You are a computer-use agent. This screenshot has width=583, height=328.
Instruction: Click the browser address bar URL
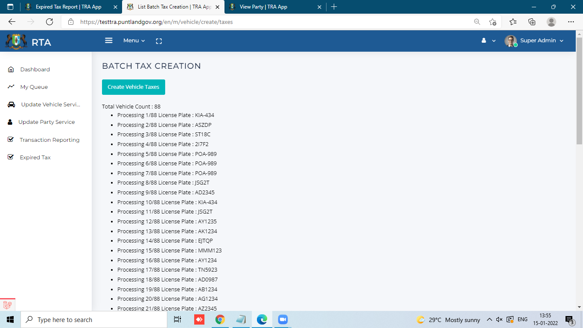coord(157,22)
